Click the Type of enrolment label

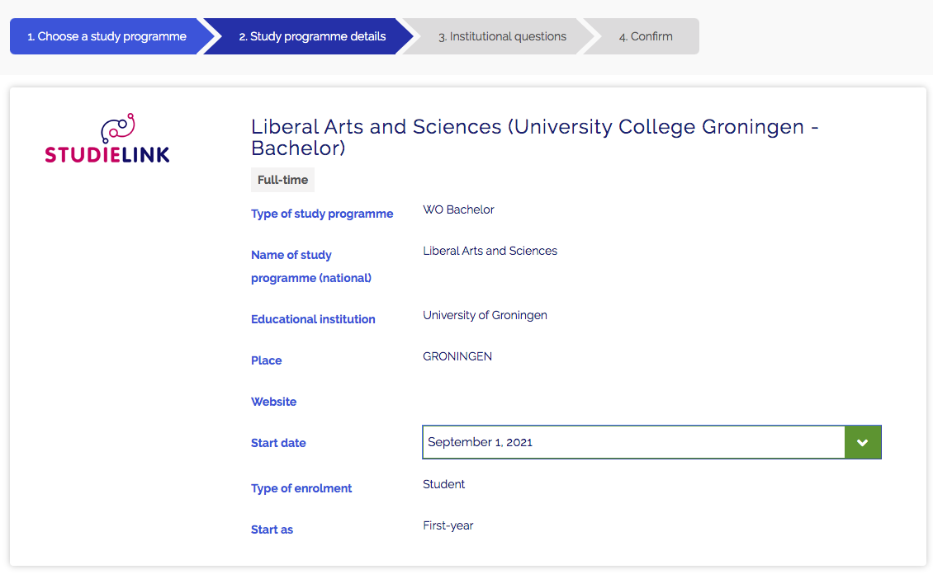301,488
